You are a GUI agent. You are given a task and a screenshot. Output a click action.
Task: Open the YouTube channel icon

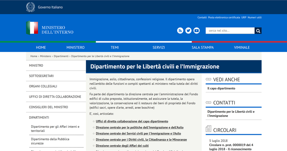197,31
